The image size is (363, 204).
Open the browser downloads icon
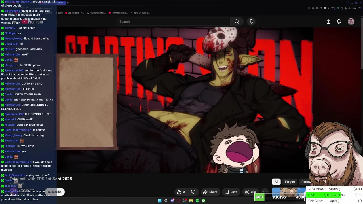[x=349, y=8]
